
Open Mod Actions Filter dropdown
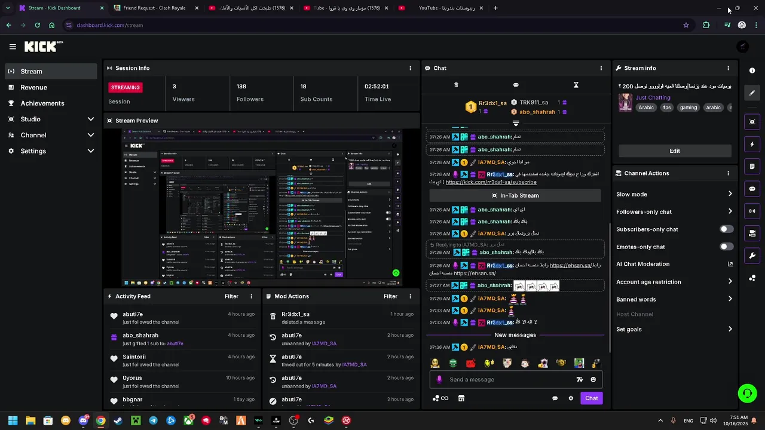[390, 296]
